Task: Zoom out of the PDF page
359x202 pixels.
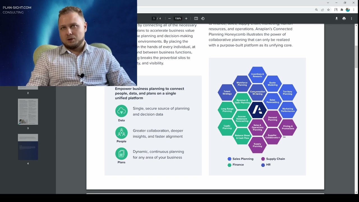Action: [x=169, y=19]
